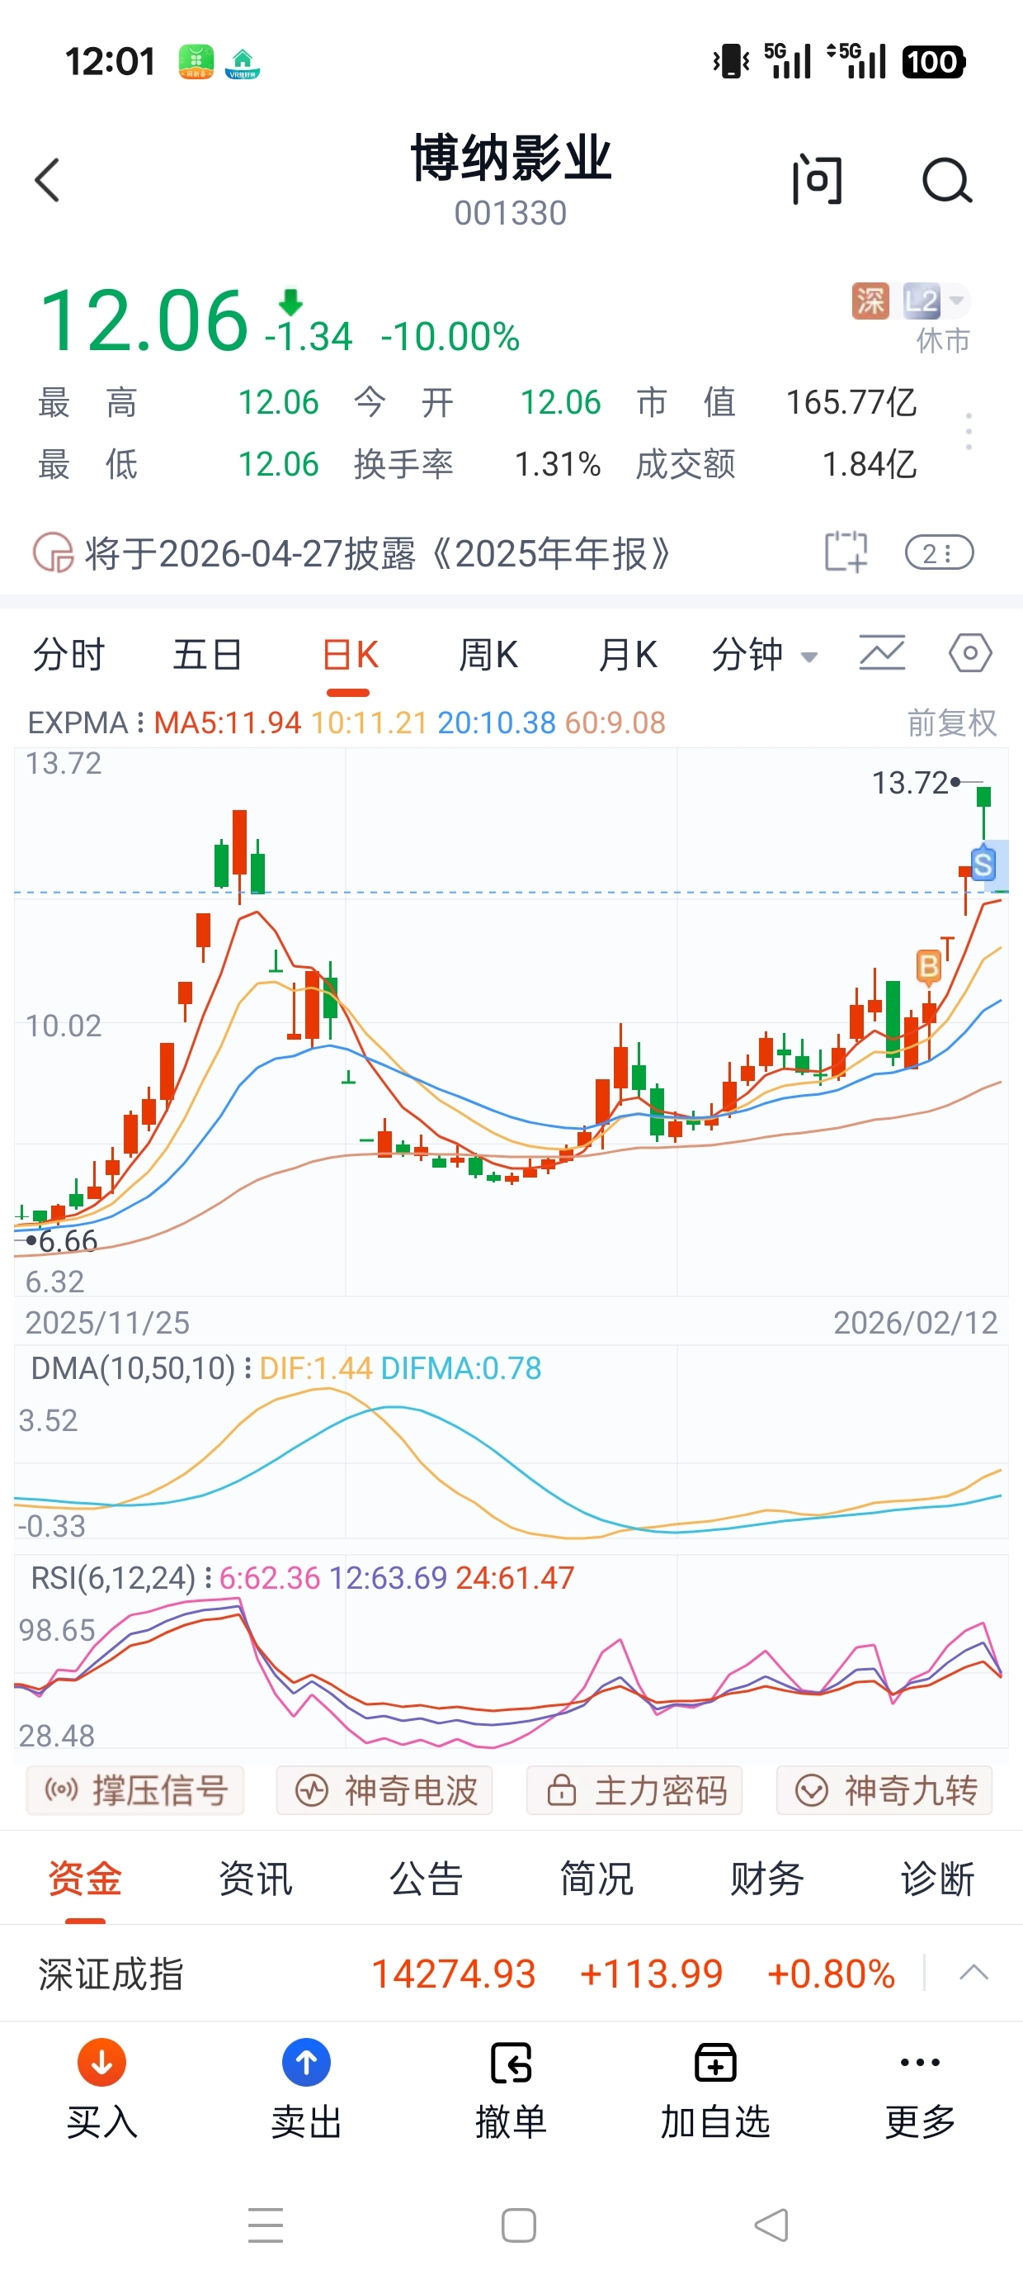Open the 更多 more menu
Image resolution: width=1023 pixels, height=2289 pixels.
click(920, 2088)
